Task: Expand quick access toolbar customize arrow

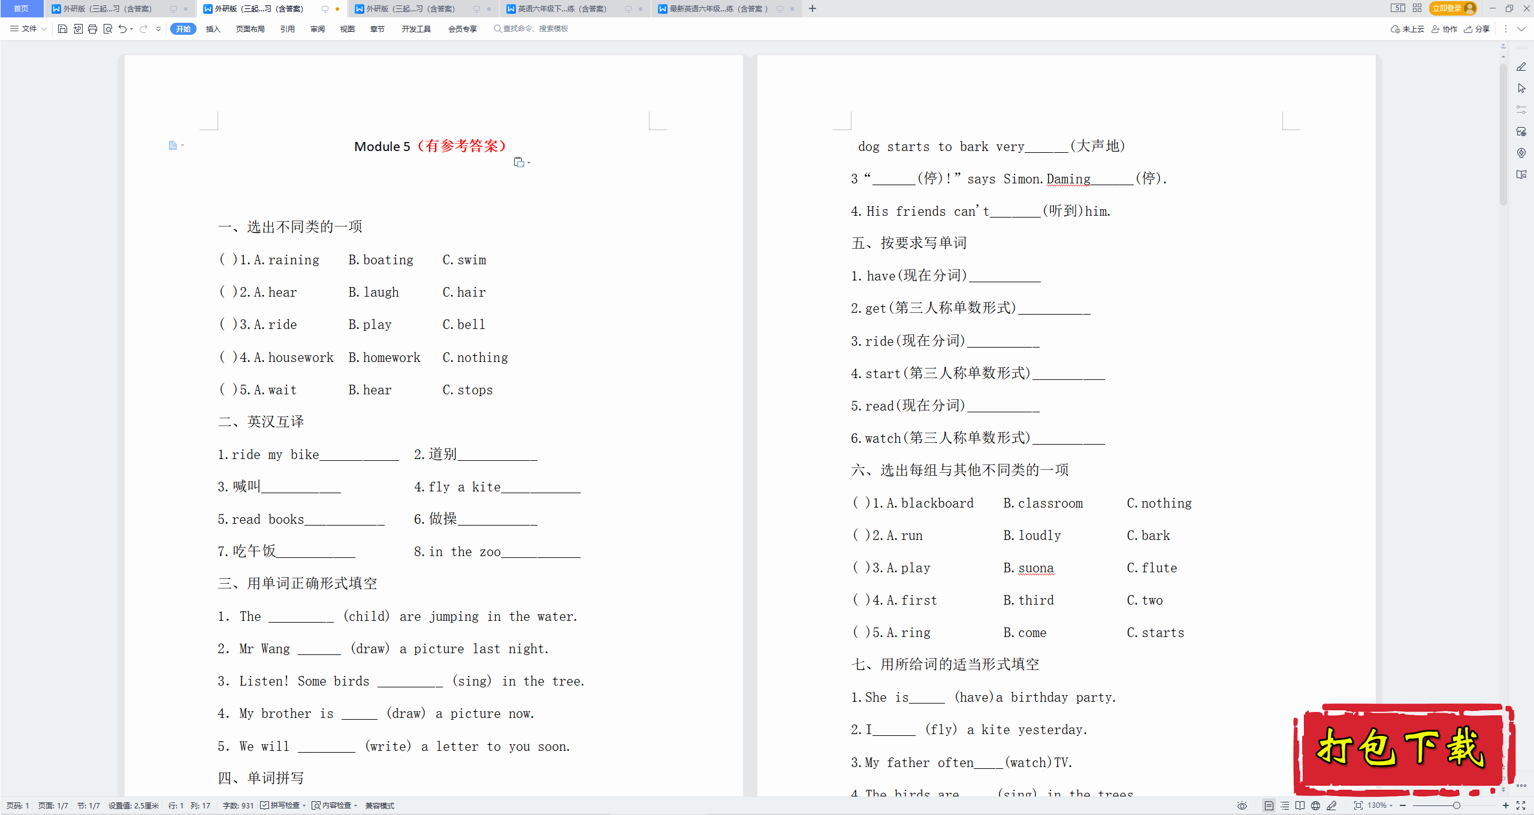Action: [x=158, y=29]
